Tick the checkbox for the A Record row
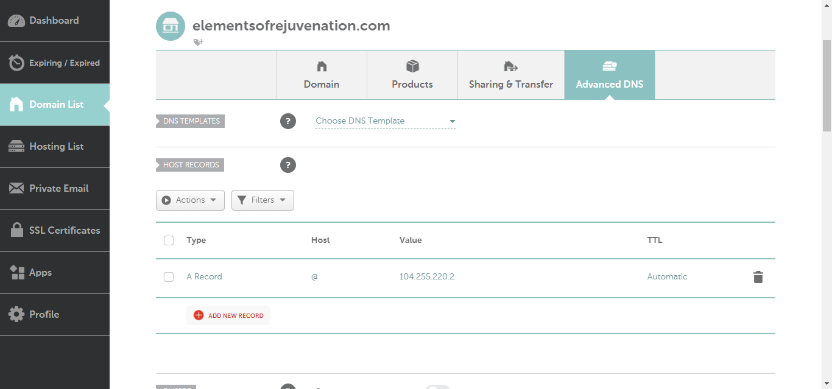Image resolution: width=832 pixels, height=389 pixels. [169, 277]
